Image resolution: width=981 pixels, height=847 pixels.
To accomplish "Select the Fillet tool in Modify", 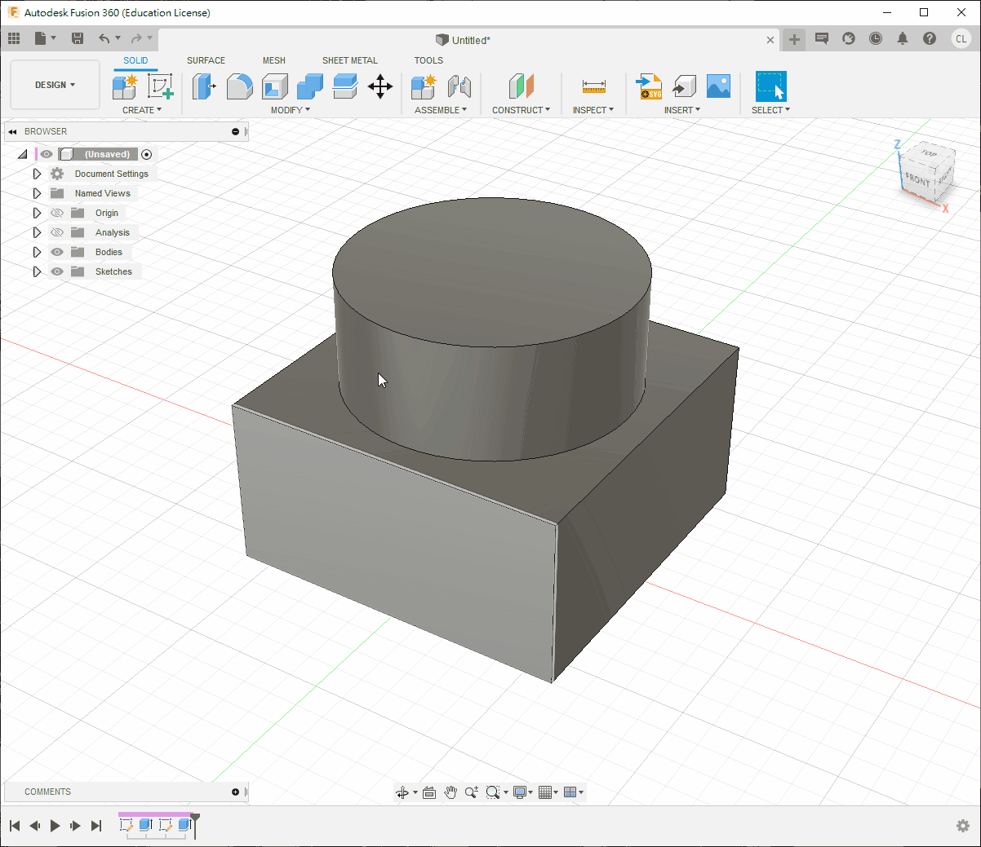I will [x=239, y=86].
